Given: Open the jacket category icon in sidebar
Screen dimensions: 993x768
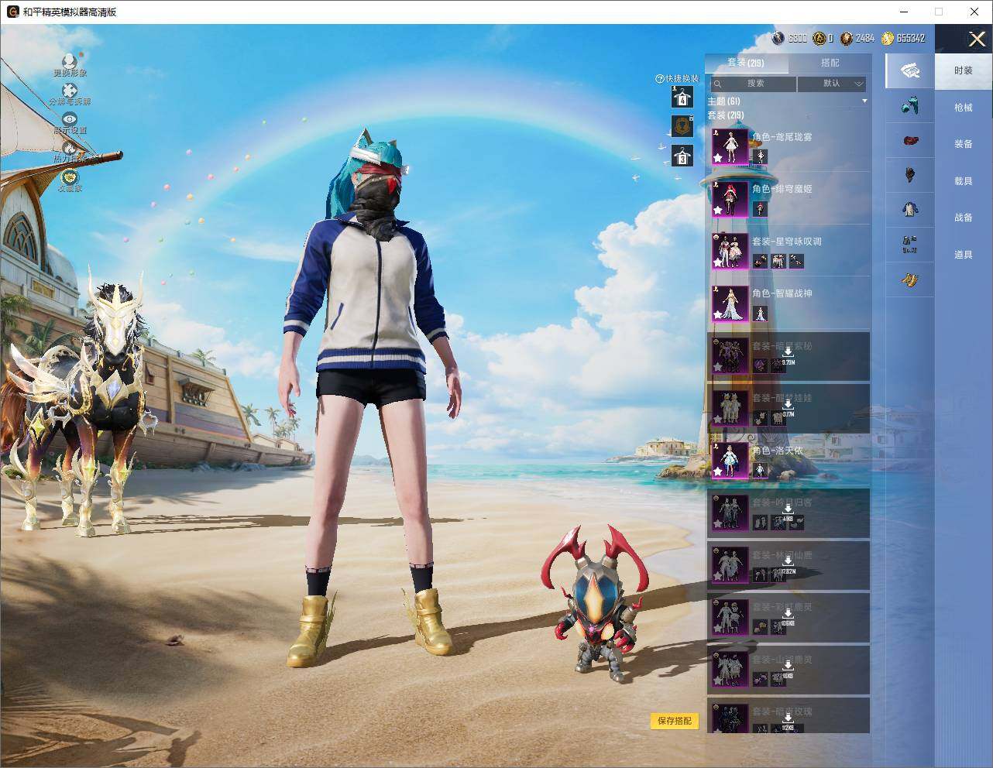Looking at the screenshot, I should (909, 208).
